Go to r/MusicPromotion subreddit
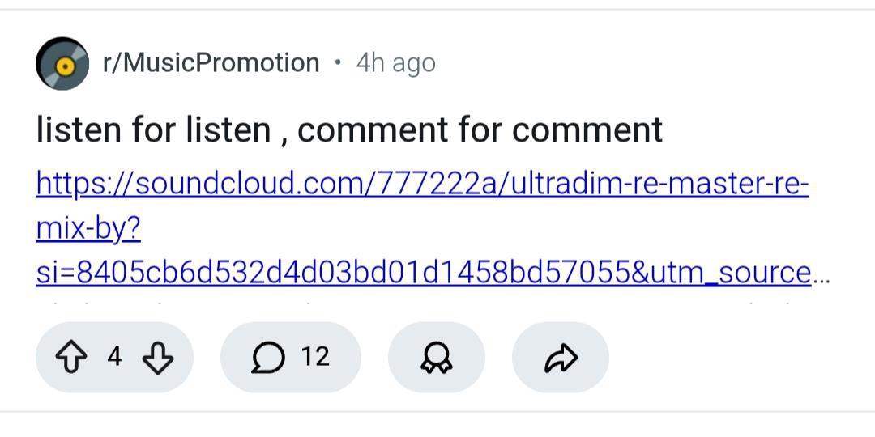This screenshot has width=875, height=437. pos(211,63)
